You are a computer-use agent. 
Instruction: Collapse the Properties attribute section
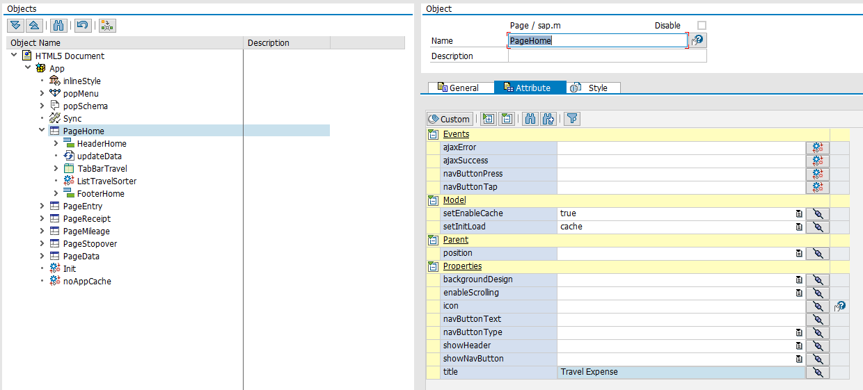(x=433, y=266)
